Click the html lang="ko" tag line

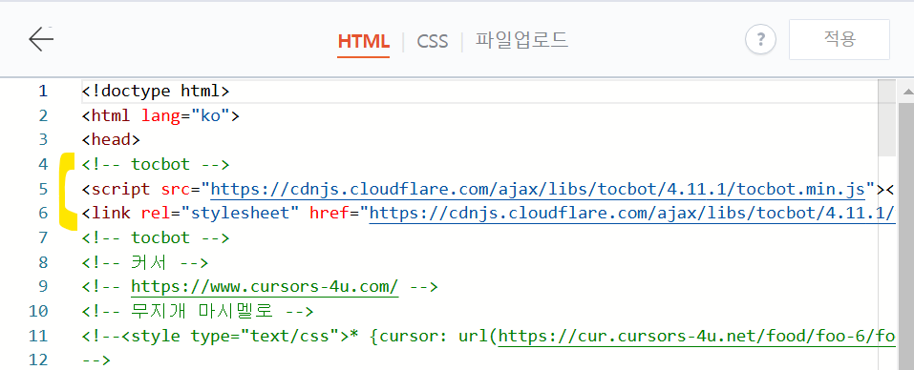click(160, 115)
